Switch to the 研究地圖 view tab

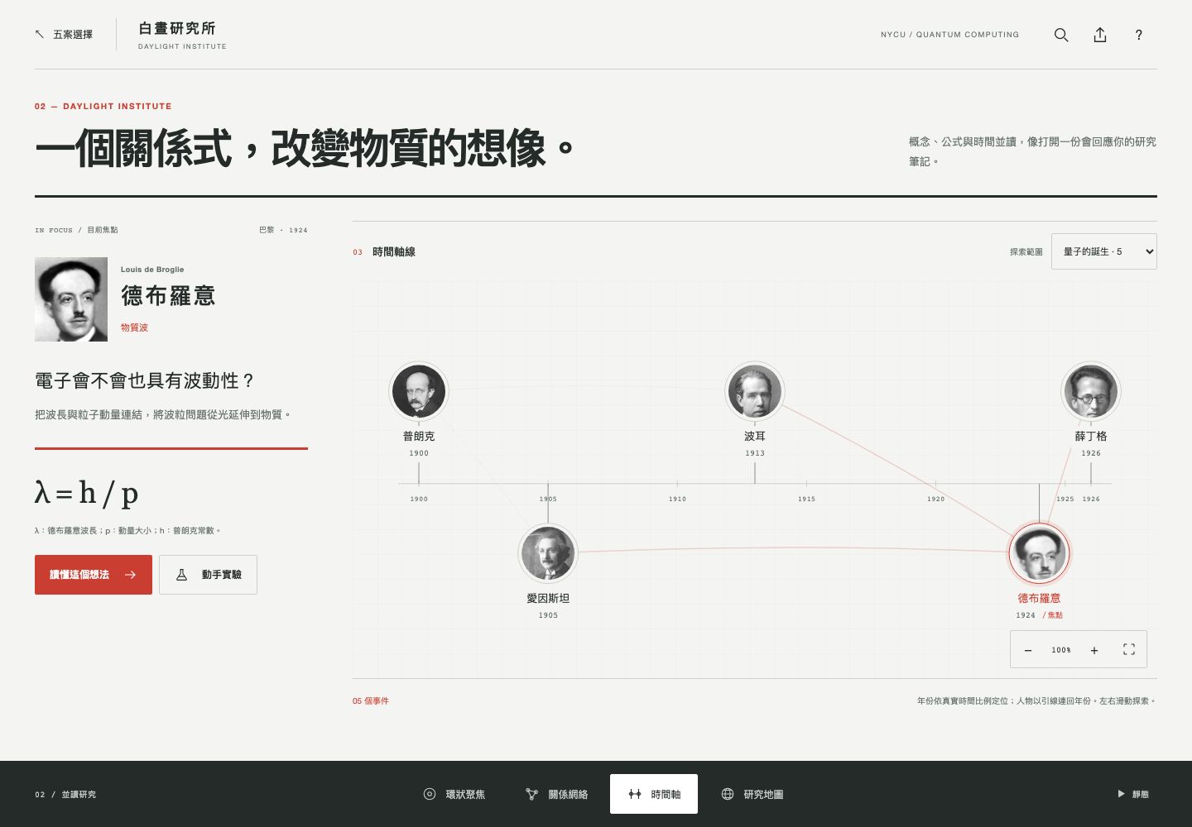coord(752,794)
